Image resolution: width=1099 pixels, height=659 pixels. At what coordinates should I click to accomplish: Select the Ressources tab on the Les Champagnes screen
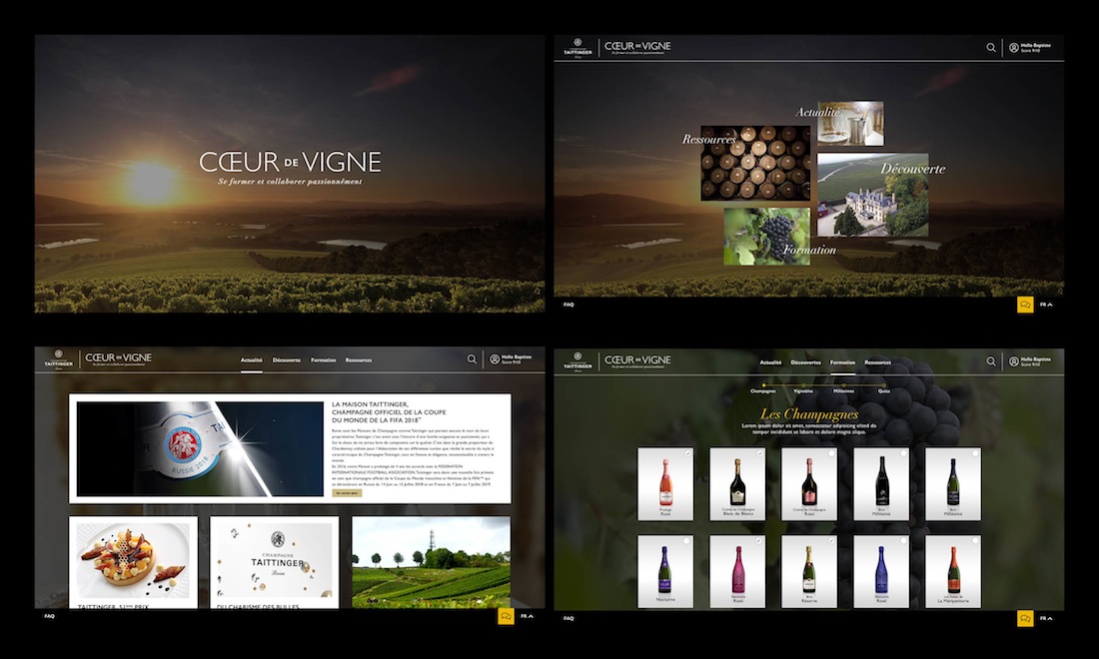click(877, 362)
